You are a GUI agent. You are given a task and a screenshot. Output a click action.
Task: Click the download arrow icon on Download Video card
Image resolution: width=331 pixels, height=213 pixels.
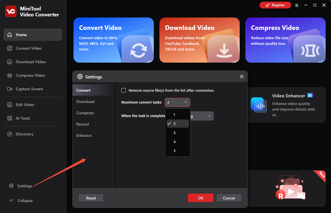(x=224, y=50)
